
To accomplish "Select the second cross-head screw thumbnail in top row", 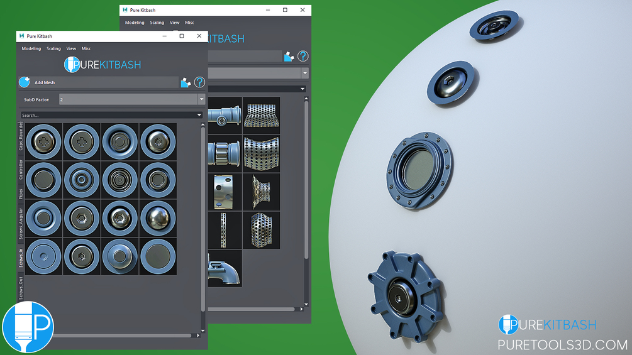I will (x=81, y=141).
